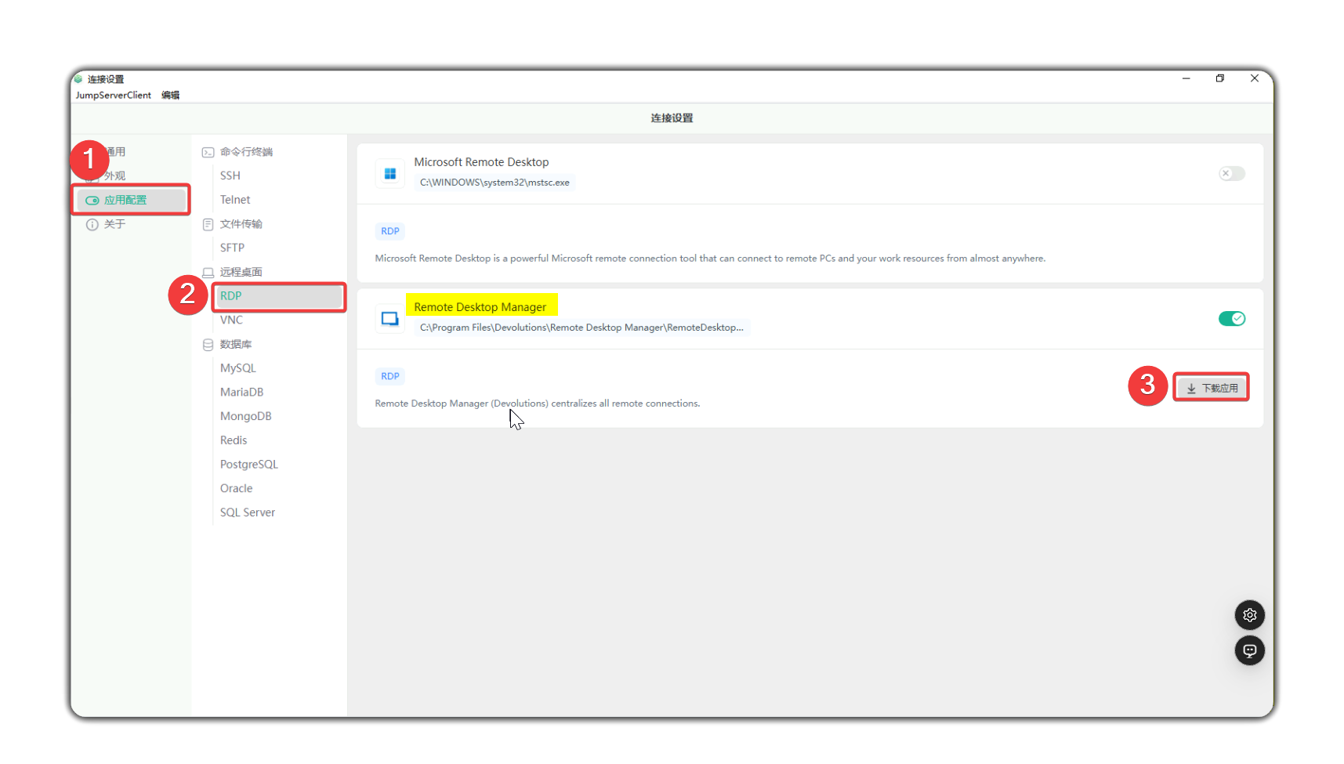Click the 命令行终端 terminal icon
The width and height of the screenshot is (1344, 764).
208,152
